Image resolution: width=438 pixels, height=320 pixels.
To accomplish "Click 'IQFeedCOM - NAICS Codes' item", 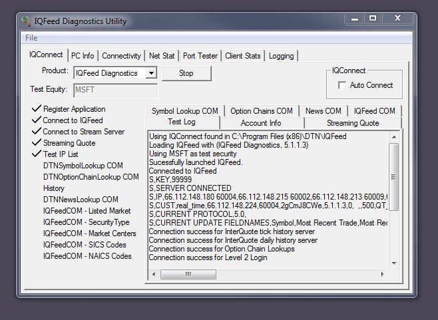I will pyautogui.click(x=87, y=256).
